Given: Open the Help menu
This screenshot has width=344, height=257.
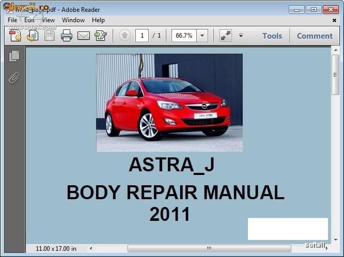Looking at the screenshot, I should pyautogui.click(x=98, y=20).
